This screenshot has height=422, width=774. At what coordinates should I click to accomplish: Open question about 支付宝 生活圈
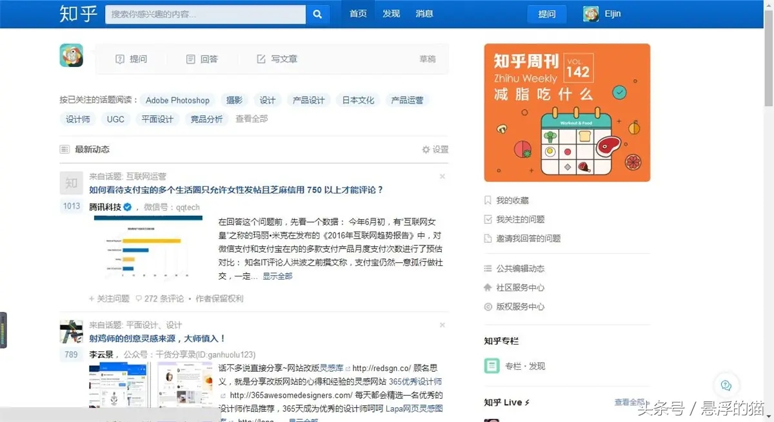coord(236,190)
